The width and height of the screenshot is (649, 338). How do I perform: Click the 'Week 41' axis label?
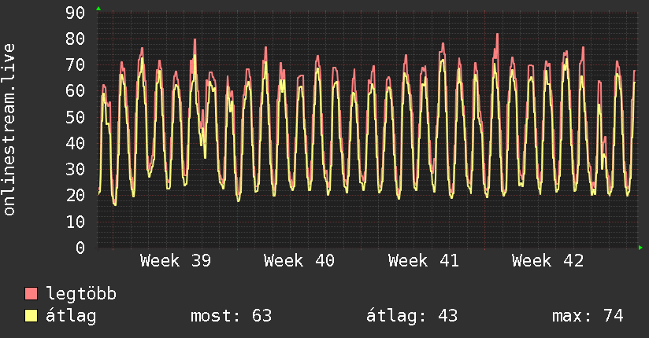(x=424, y=261)
